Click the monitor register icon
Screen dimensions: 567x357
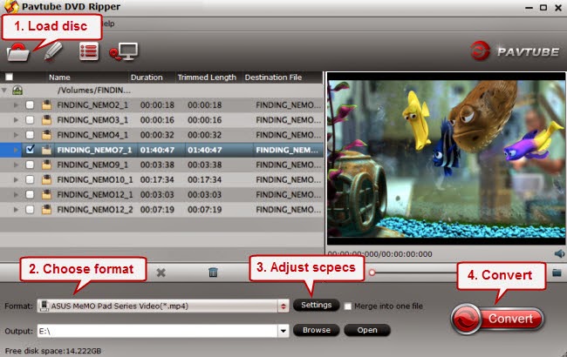[124, 52]
